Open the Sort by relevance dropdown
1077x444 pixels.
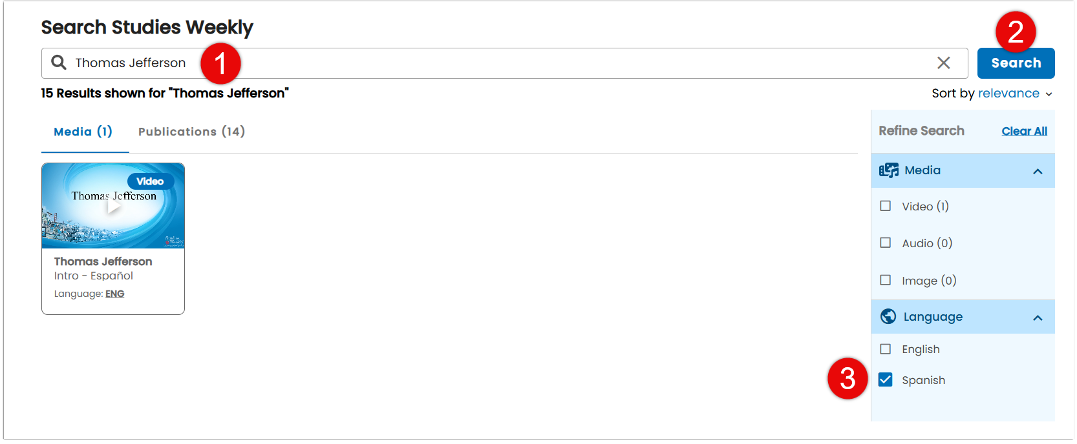(x=1014, y=94)
